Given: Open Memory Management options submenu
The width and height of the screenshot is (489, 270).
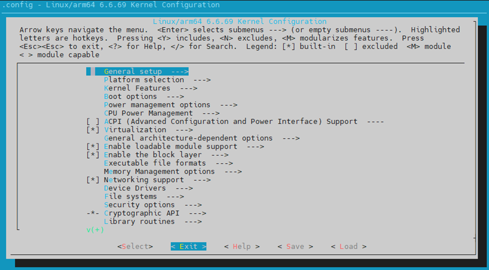Looking at the screenshot, I should click(173, 172).
